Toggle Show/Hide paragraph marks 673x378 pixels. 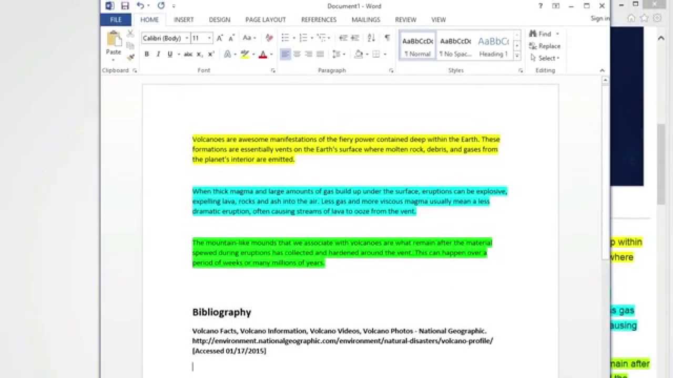(x=388, y=38)
